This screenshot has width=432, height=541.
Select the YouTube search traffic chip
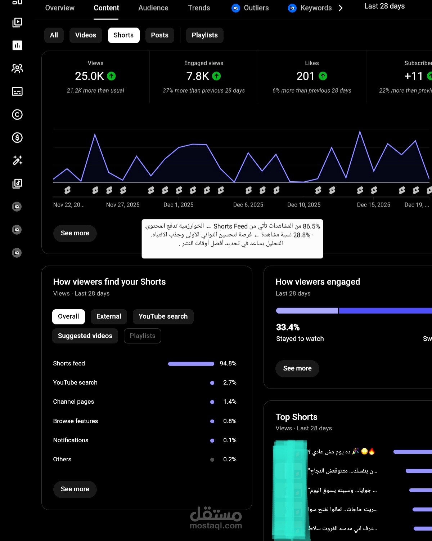pos(163,316)
